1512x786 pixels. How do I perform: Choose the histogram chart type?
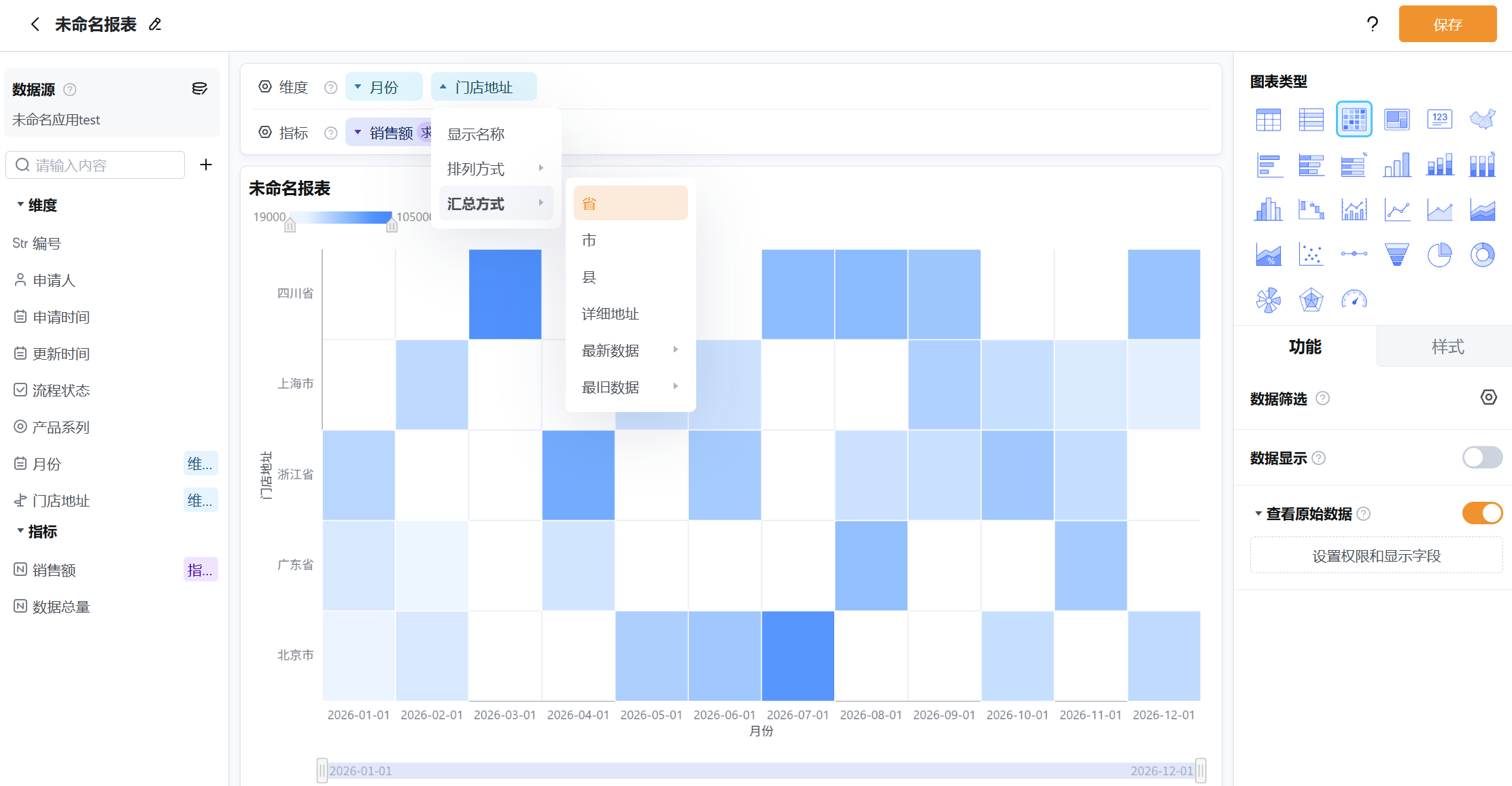[x=1269, y=210]
